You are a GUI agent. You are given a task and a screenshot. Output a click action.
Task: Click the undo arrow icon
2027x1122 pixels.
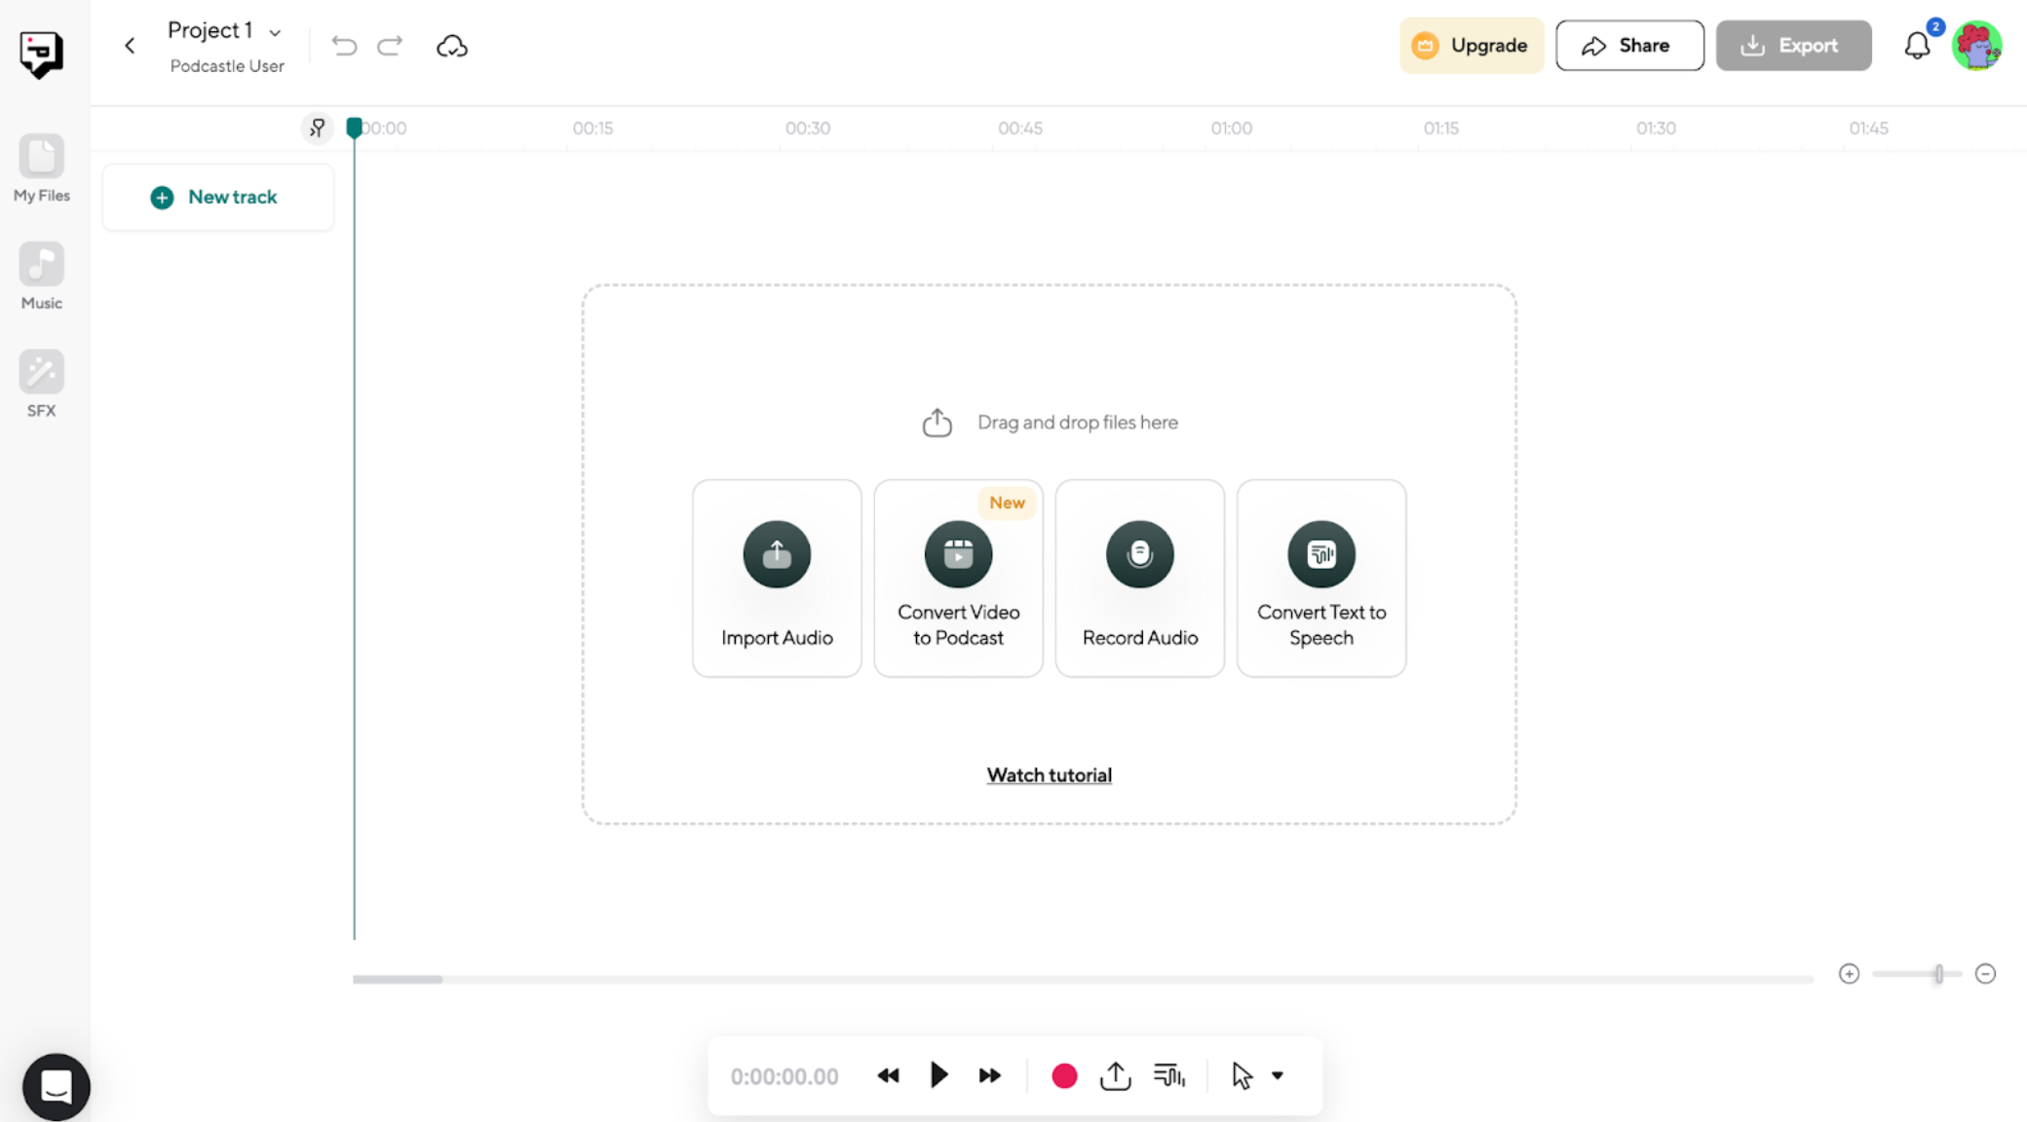[343, 46]
